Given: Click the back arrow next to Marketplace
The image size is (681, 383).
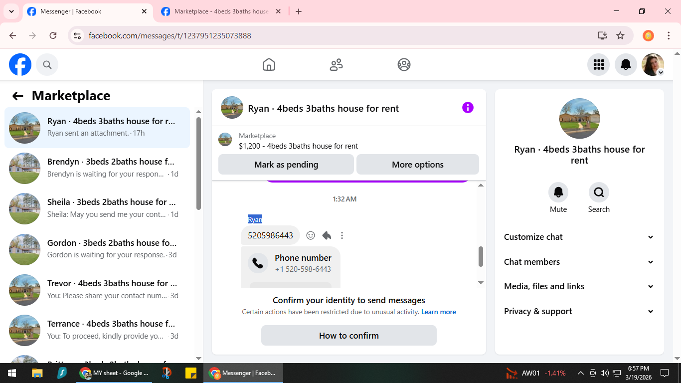Looking at the screenshot, I should (x=18, y=96).
